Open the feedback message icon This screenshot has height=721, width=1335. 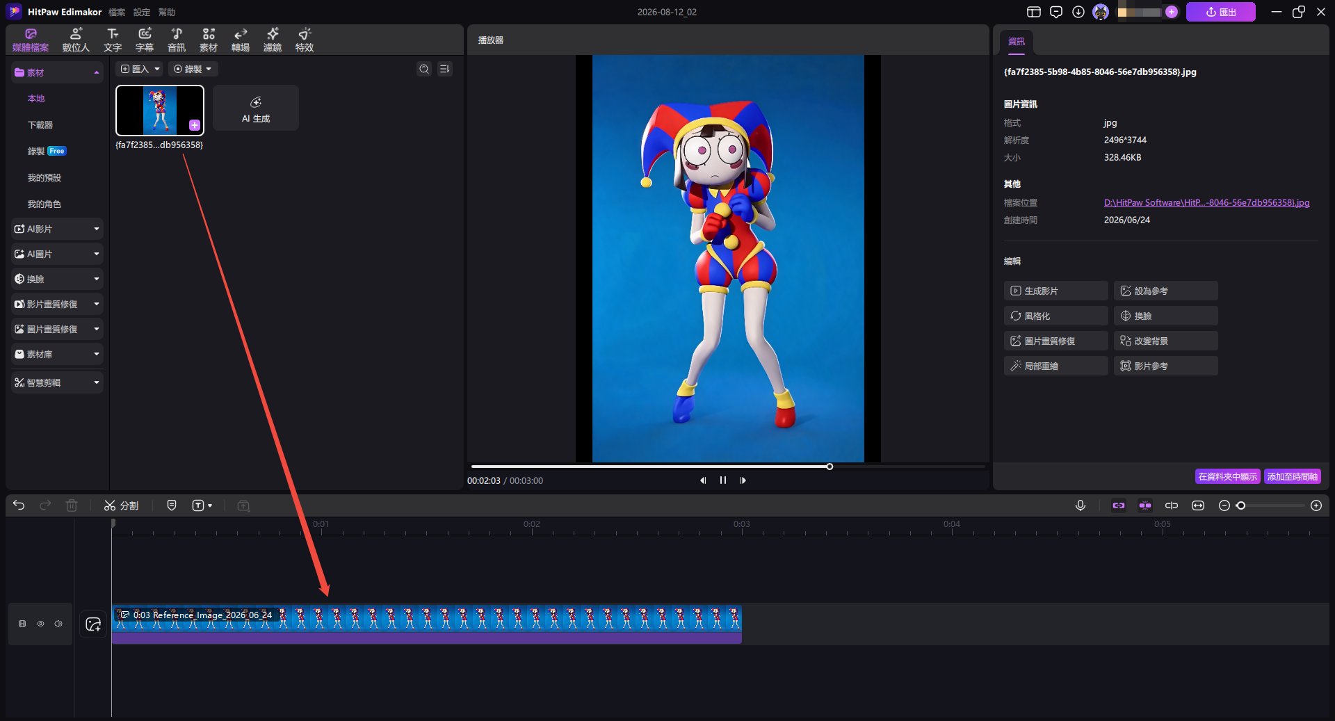click(1056, 12)
